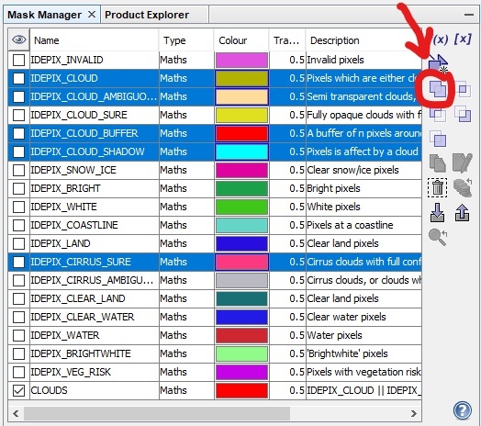
Task: Click the 'Water pixels' description cell
Action: 334,335
